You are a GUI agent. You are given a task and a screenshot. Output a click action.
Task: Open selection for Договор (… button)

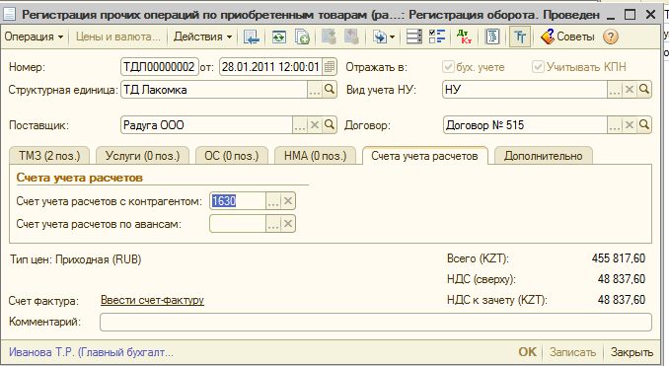click(x=615, y=125)
